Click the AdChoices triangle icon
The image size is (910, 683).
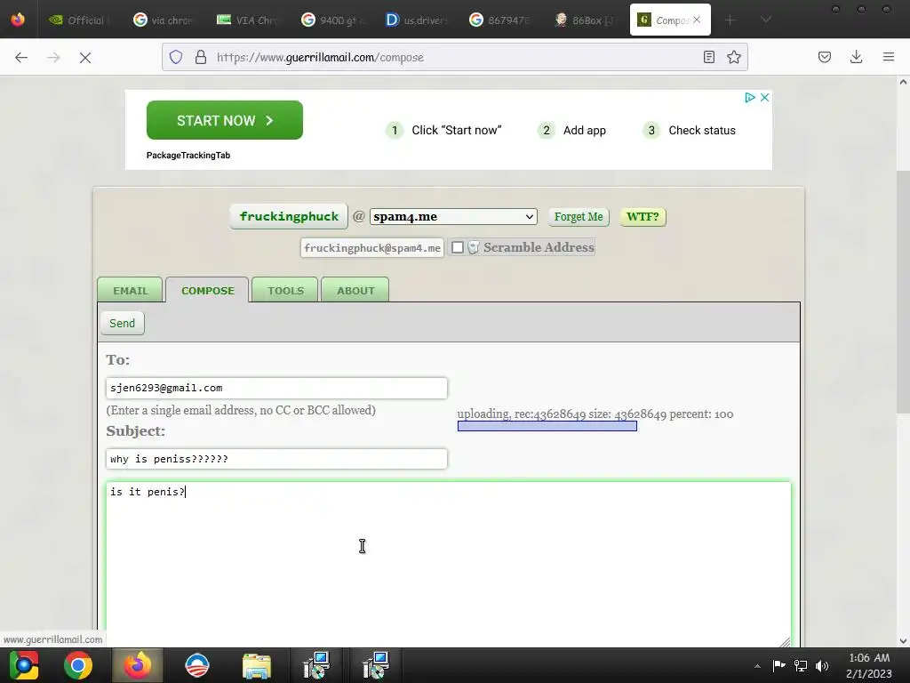click(x=750, y=97)
